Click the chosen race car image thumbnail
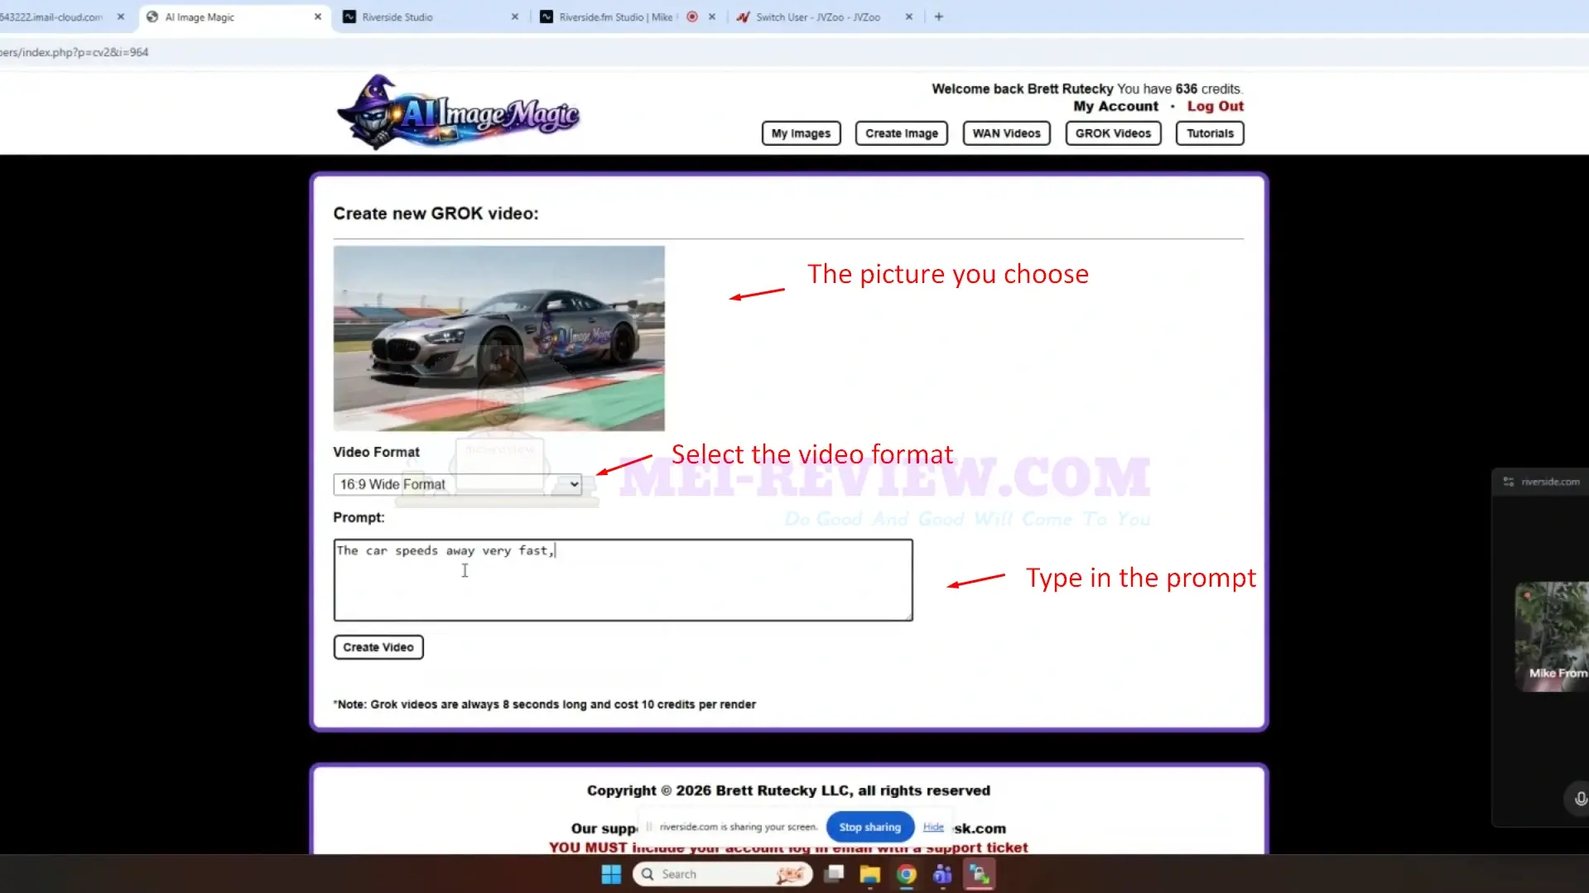 coord(498,338)
